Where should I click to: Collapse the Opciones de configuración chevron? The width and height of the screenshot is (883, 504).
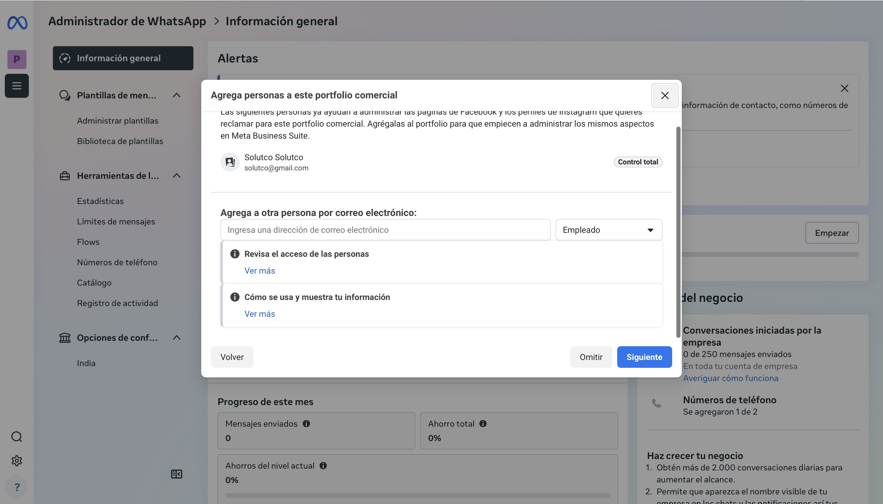coord(176,337)
